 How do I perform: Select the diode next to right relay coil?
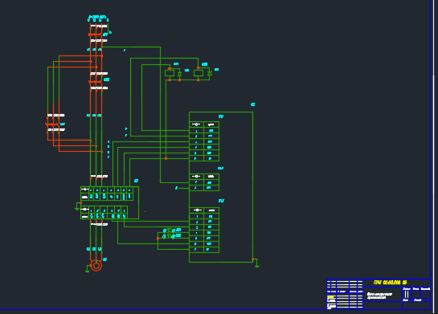[x=210, y=73]
